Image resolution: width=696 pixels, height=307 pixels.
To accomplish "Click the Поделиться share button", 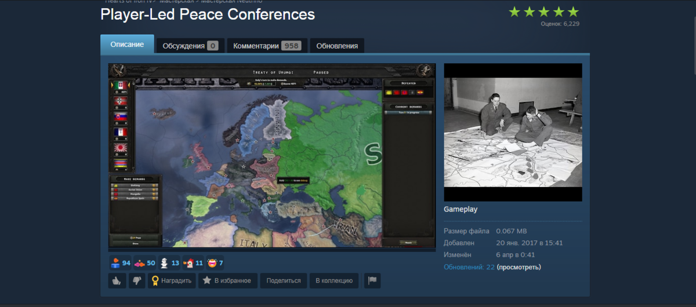I will click(x=284, y=280).
